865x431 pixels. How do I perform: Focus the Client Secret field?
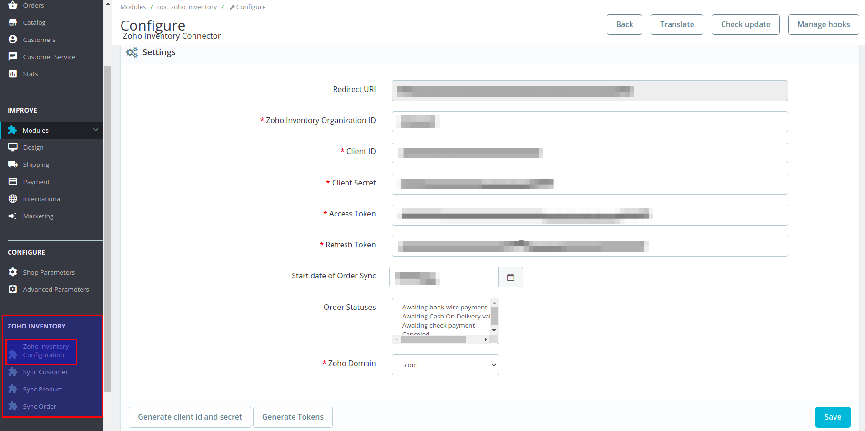tap(590, 184)
